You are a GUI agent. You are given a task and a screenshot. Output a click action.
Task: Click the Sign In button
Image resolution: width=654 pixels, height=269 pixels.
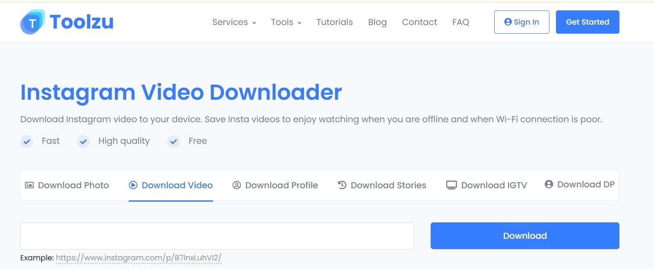[522, 22]
